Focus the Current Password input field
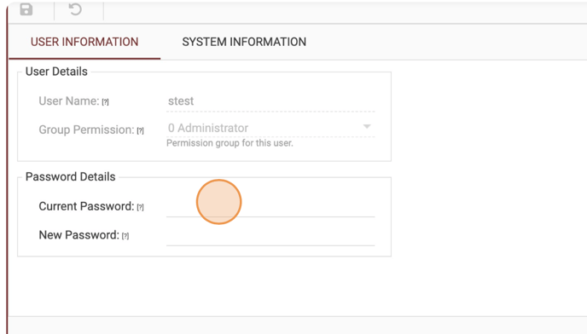This screenshot has height=334, width=587. 270,206
